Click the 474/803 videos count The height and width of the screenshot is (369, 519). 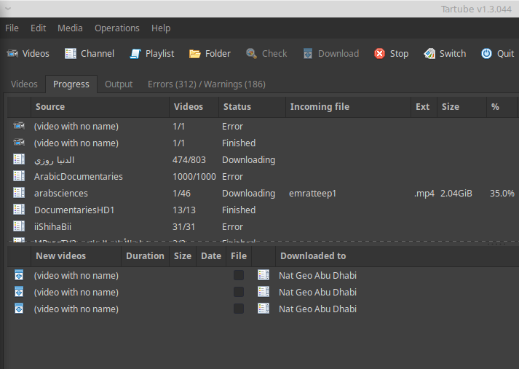click(189, 160)
